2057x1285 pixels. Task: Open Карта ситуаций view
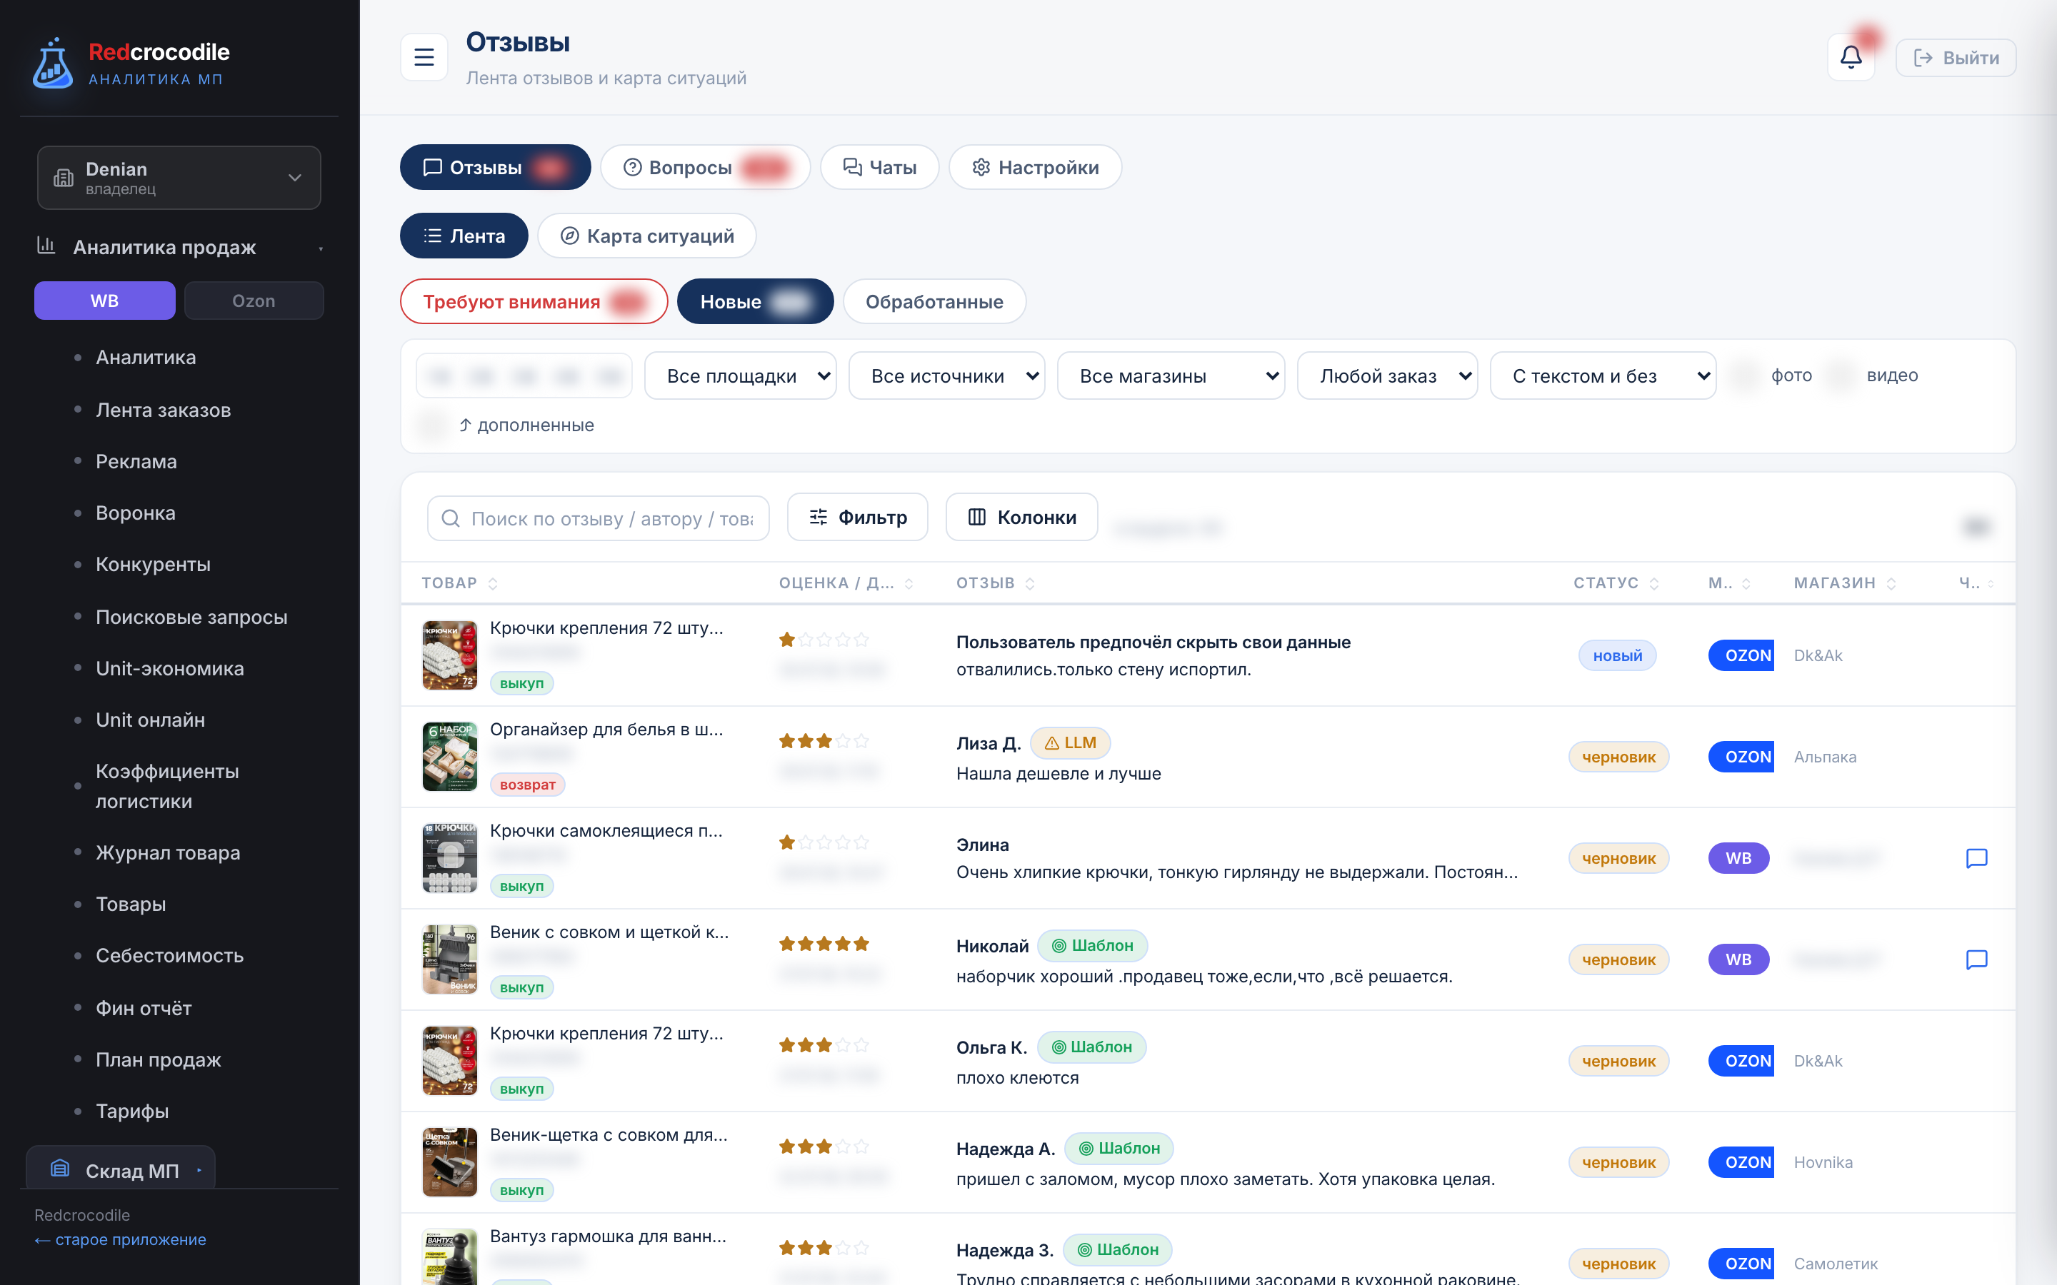(647, 236)
